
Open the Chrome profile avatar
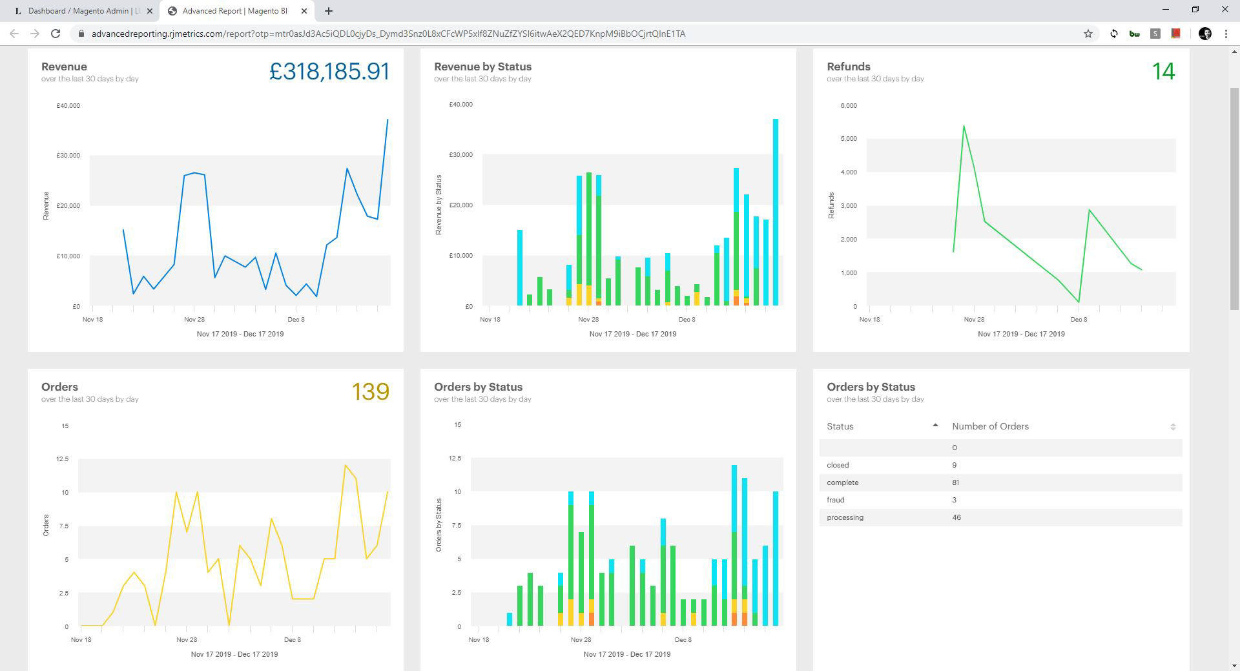pos(1205,34)
